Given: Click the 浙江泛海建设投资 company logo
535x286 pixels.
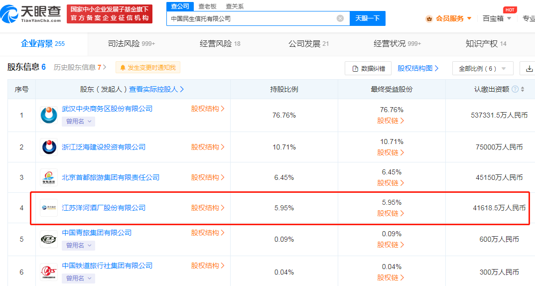Looking at the screenshot, I should pyautogui.click(x=49, y=147).
